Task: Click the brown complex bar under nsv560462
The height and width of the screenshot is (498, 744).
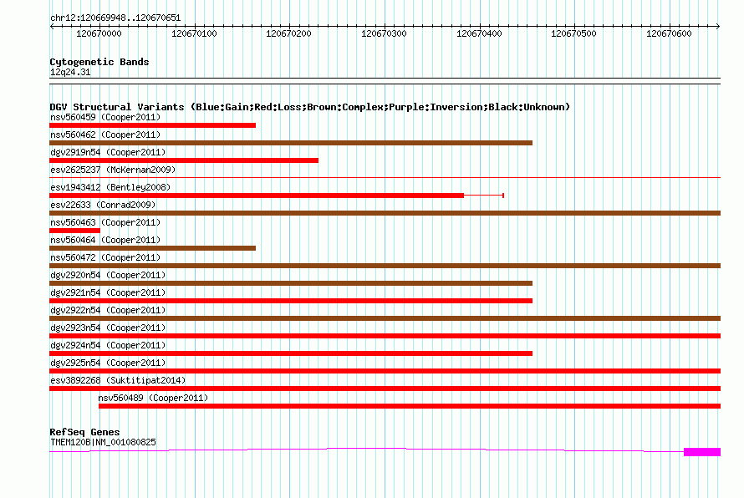Action: click(x=291, y=143)
